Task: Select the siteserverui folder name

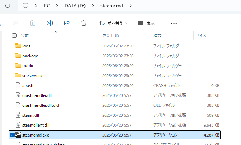Action: coord(33,76)
